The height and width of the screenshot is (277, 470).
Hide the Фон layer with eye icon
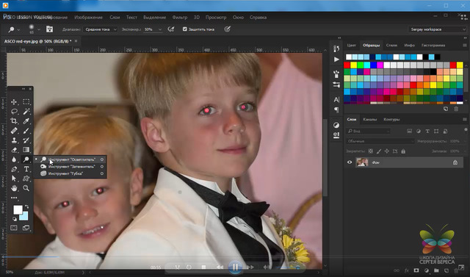350,162
